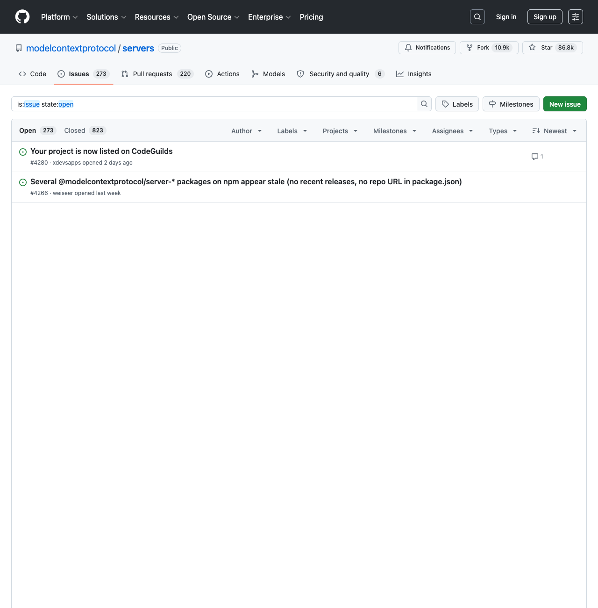Open the Insights tab
This screenshot has height=608, width=598.
click(x=414, y=74)
